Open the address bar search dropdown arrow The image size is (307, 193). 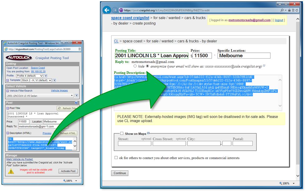[285, 10]
